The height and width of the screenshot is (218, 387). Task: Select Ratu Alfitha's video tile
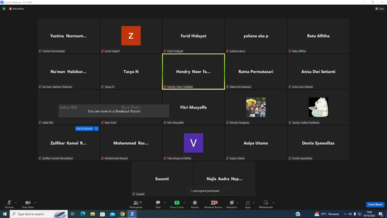[319, 36]
